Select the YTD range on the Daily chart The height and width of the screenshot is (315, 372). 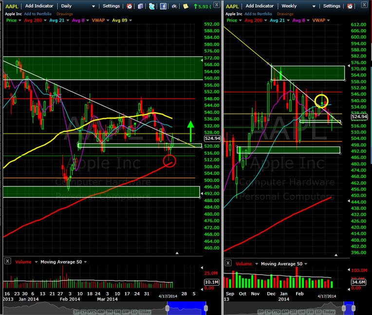point(92,312)
